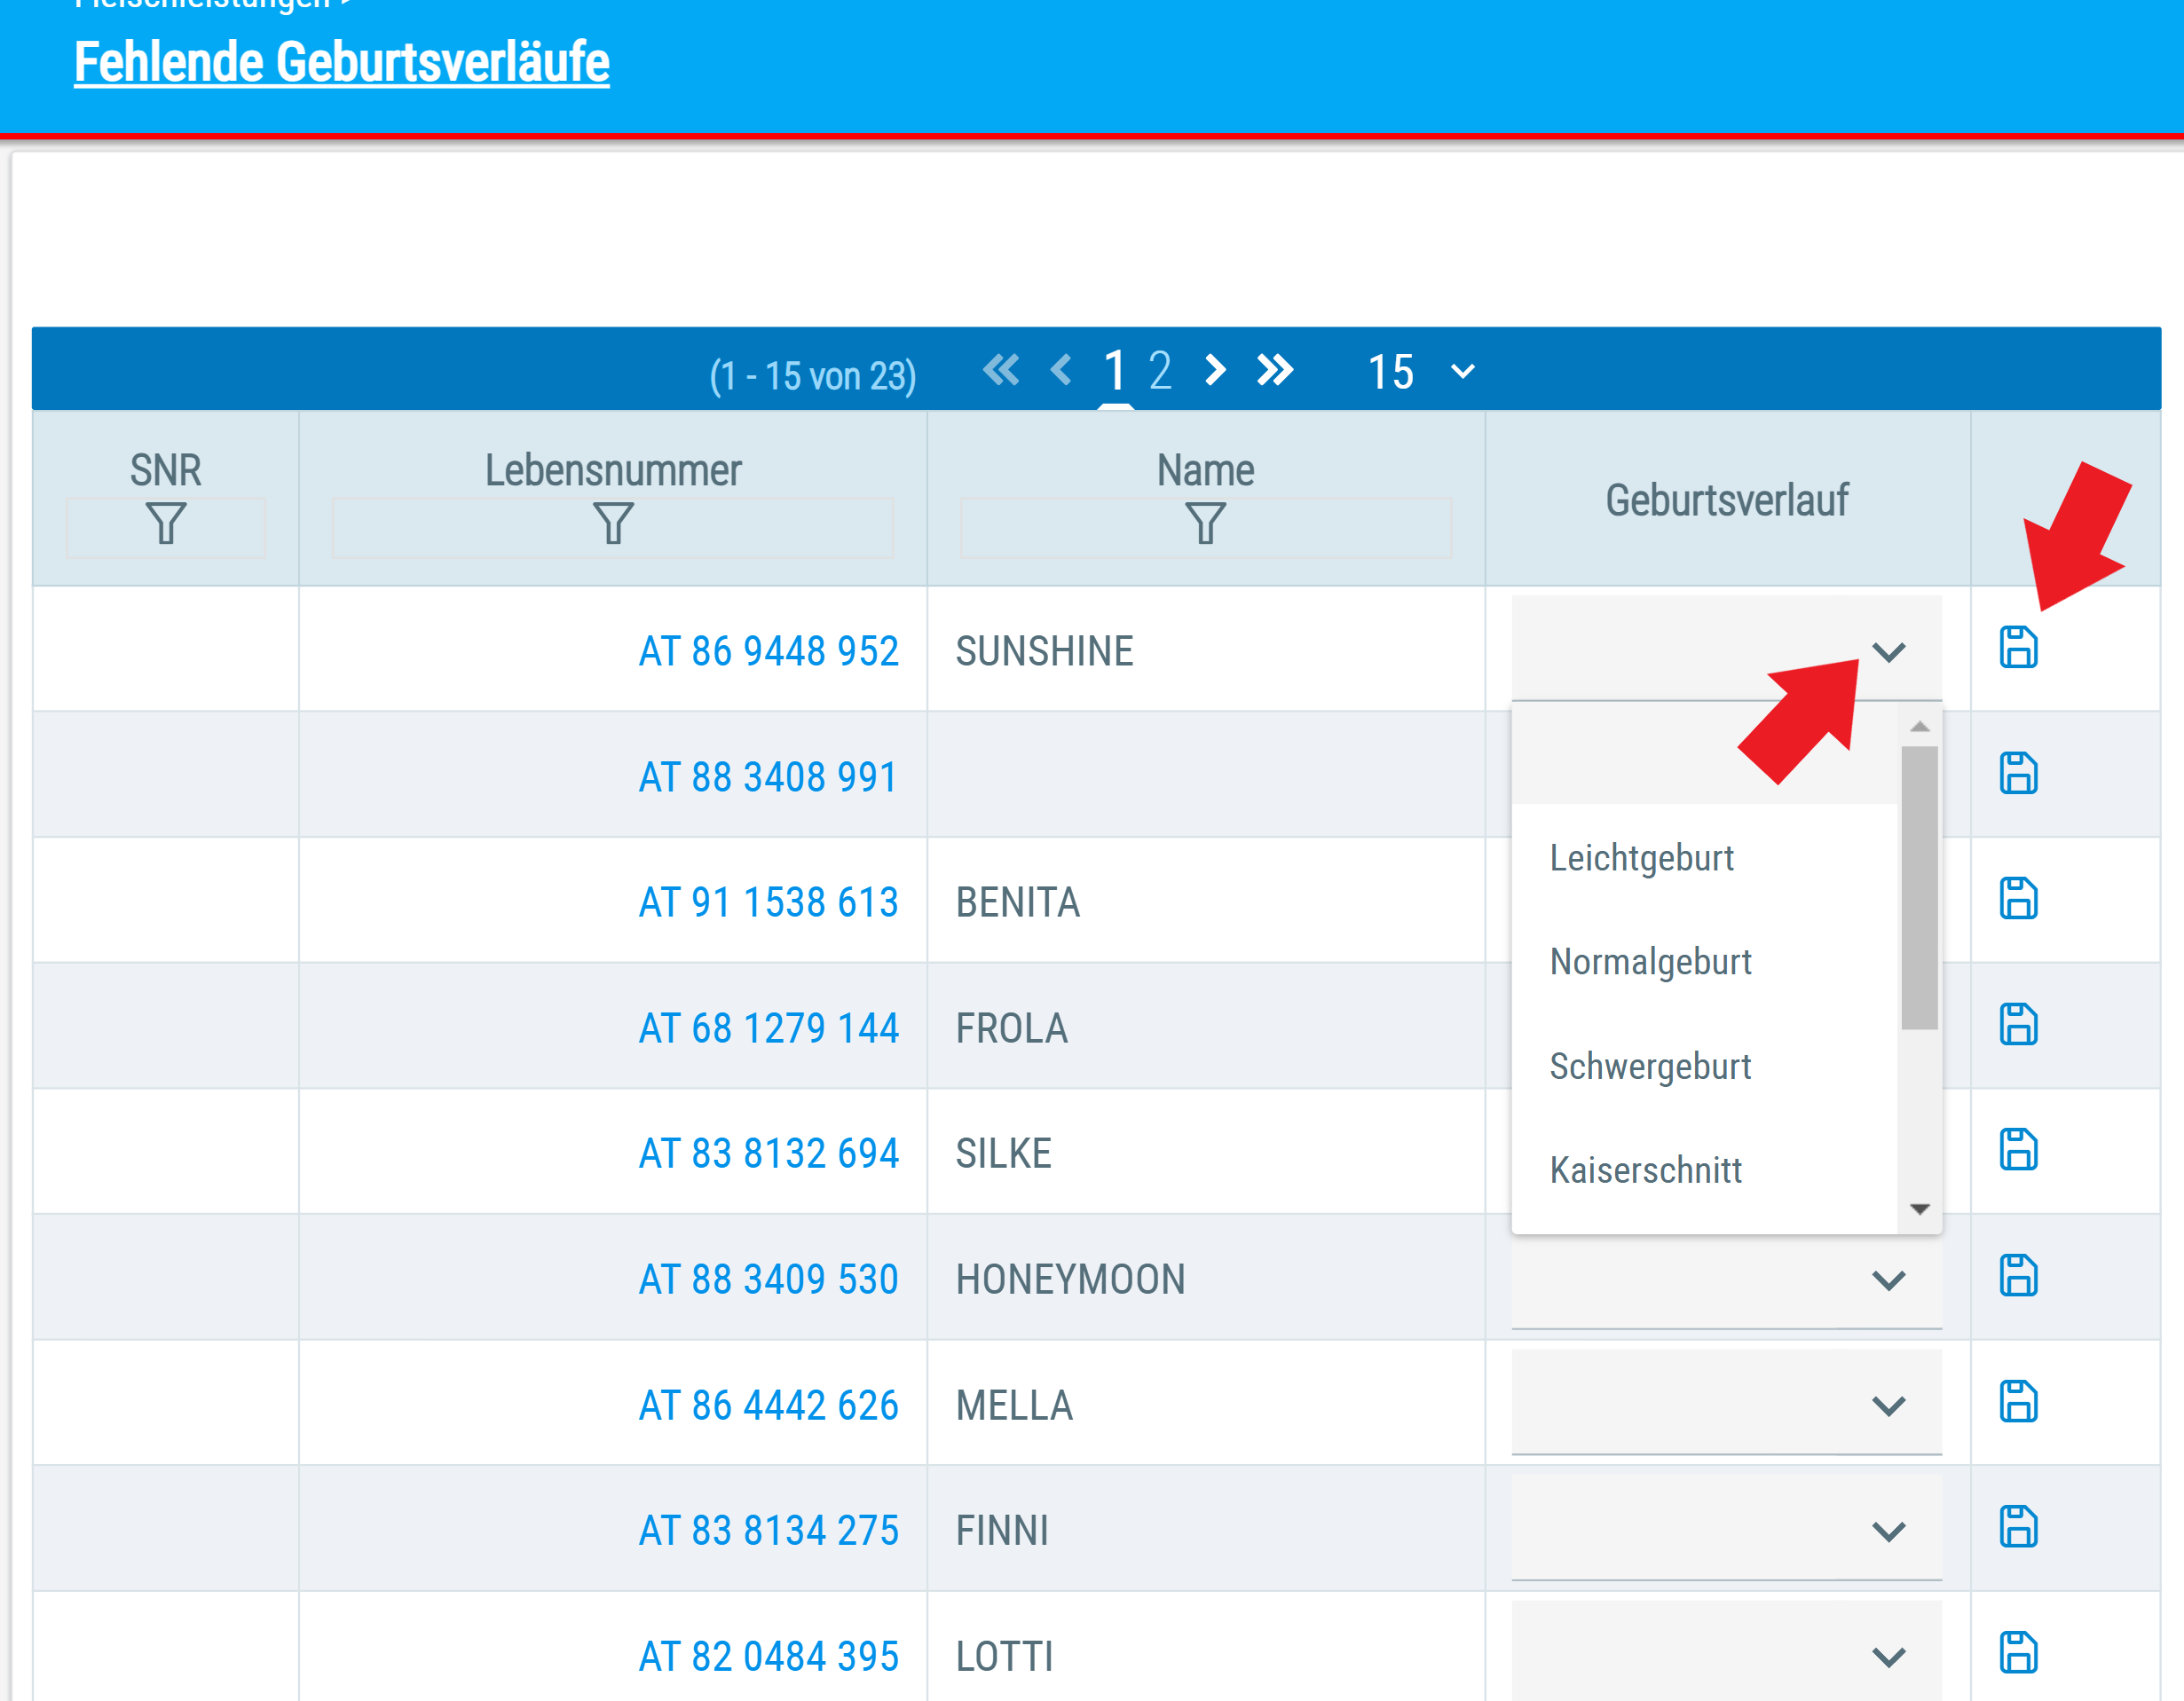This screenshot has width=2184, height=1701.
Task: Open the Lebensnummer column filter
Action: click(x=613, y=524)
